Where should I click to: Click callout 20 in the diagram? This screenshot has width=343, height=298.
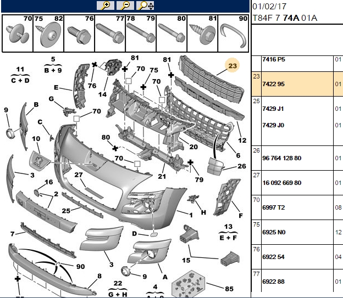click(193, 147)
